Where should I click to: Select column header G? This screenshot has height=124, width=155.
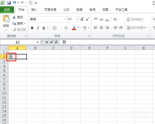pyautogui.click(x=125, y=48)
